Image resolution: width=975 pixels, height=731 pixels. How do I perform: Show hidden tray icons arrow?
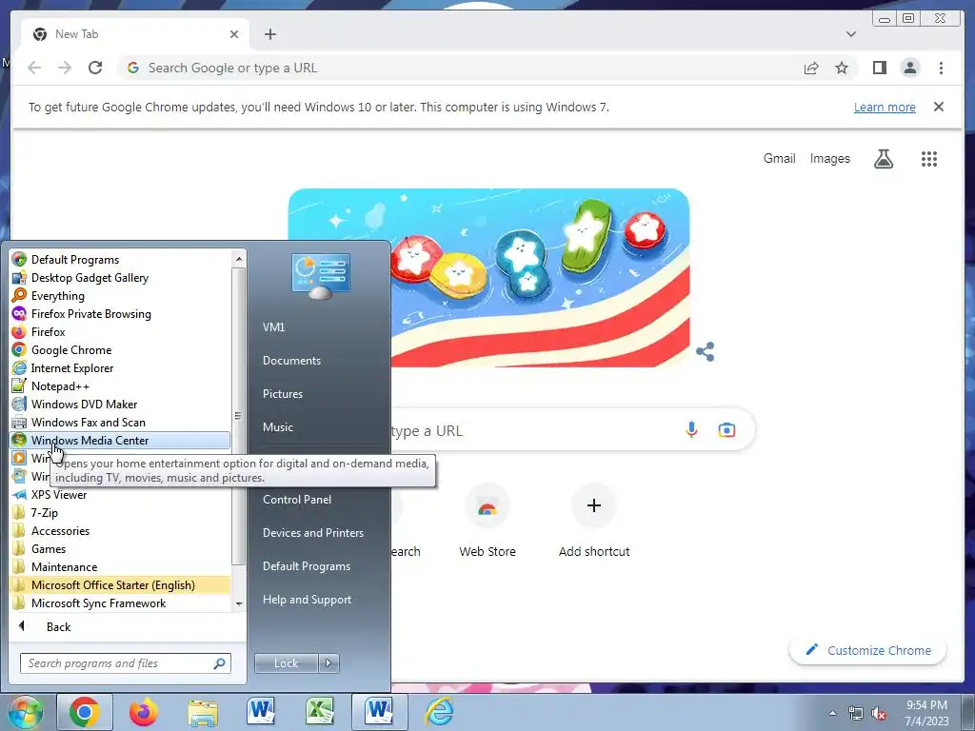click(832, 714)
